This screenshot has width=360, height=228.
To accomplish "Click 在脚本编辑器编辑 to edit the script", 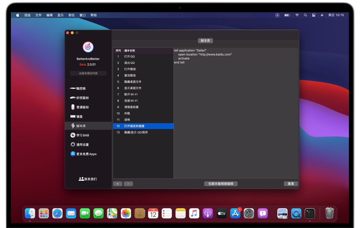I will [x=221, y=184].
